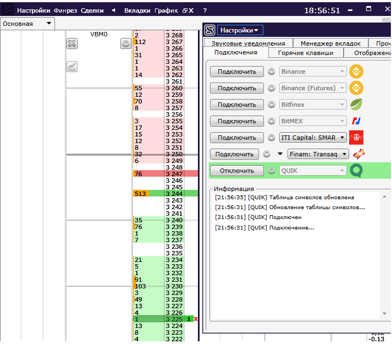Remove the order marker at price 3 225

click(196, 319)
